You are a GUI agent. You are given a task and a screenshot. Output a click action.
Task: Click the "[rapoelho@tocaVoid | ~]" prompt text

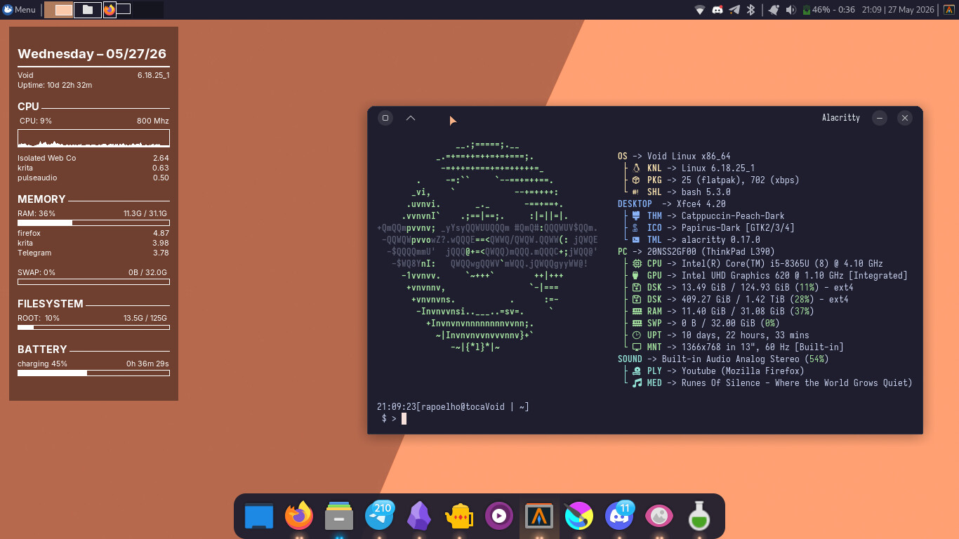pos(472,407)
